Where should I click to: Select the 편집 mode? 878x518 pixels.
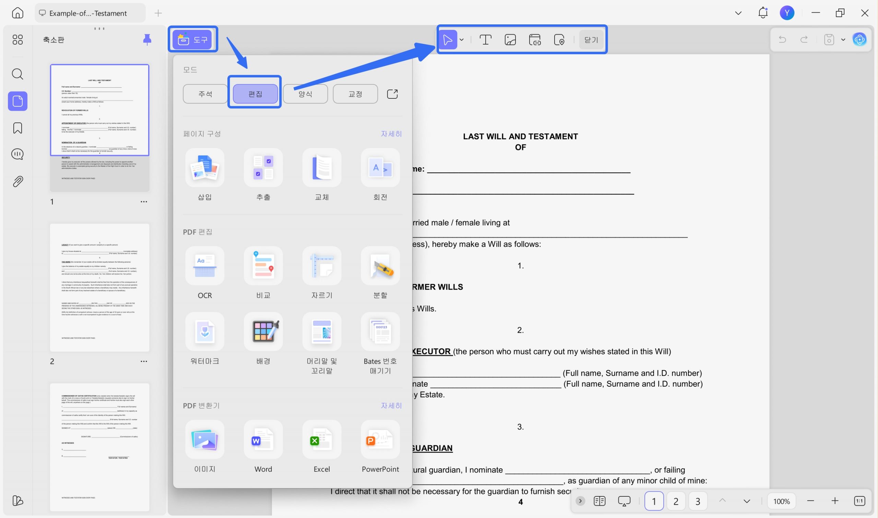(255, 94)
